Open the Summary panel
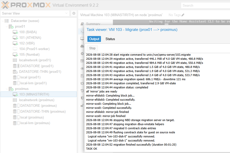230x153 pixels. (x=93, y=24)
